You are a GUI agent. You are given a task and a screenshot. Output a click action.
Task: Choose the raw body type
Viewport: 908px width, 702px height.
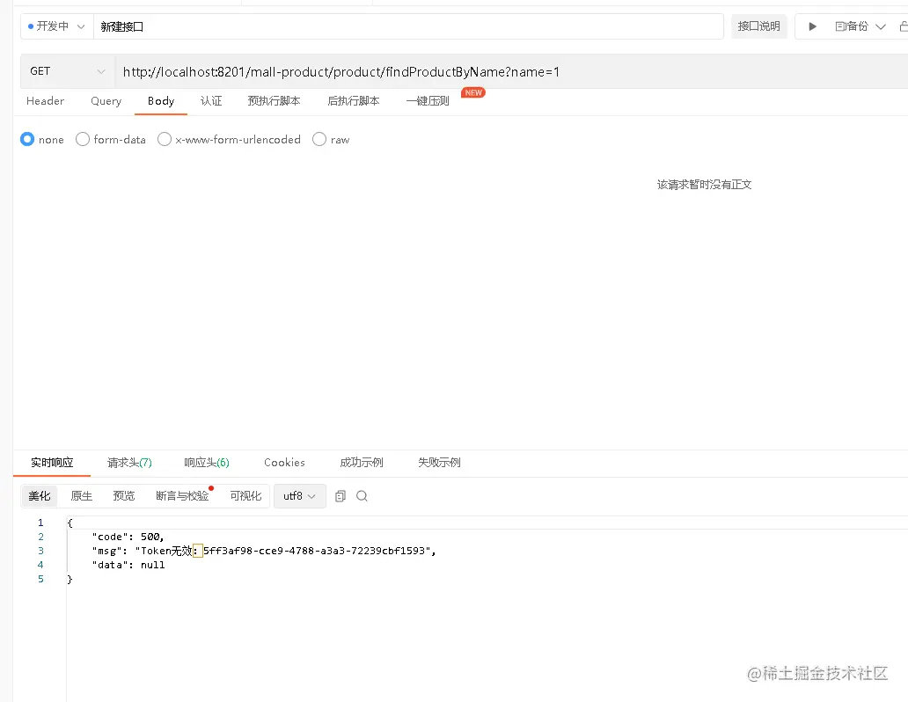pos(319,139)
